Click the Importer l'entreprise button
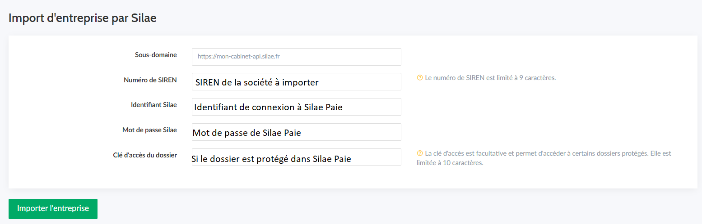702x224 pixels. point(53,209)
